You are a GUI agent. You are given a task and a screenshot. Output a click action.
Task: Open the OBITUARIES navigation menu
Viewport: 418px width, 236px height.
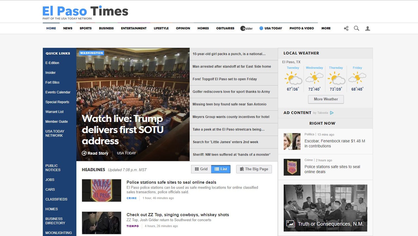[225, 28]
